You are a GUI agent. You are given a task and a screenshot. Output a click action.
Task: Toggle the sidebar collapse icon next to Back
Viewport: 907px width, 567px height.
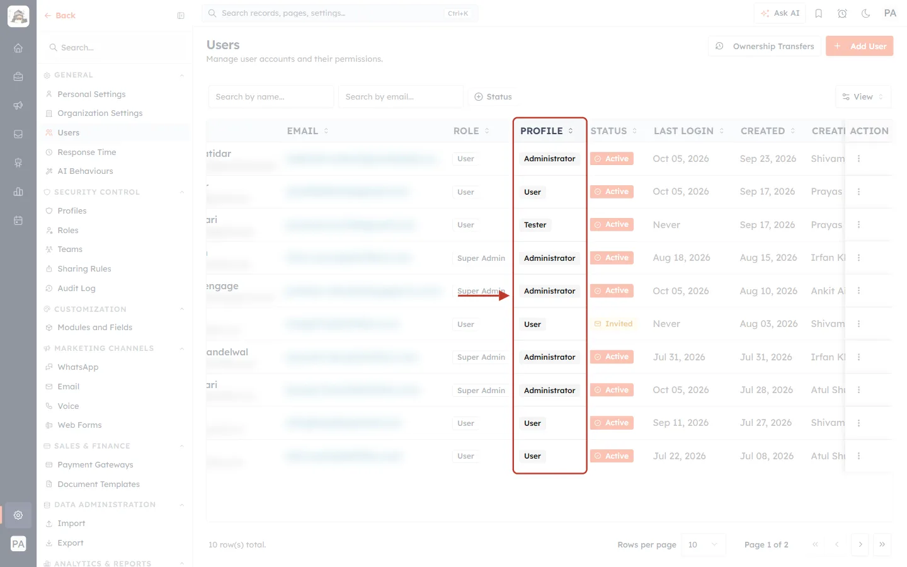point(181,16)
